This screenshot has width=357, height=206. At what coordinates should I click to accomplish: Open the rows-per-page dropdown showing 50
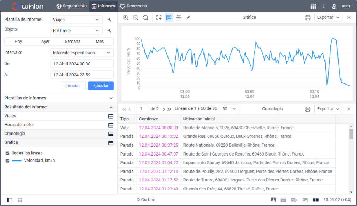(x=229, y=109)
